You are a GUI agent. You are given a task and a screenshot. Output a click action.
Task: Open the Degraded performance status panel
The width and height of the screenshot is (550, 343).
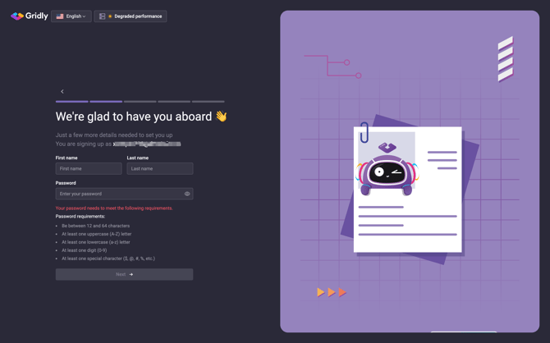tap(131, 16)
